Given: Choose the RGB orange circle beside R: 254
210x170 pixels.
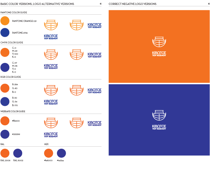Looking at the screenshot, I should 5,88.
